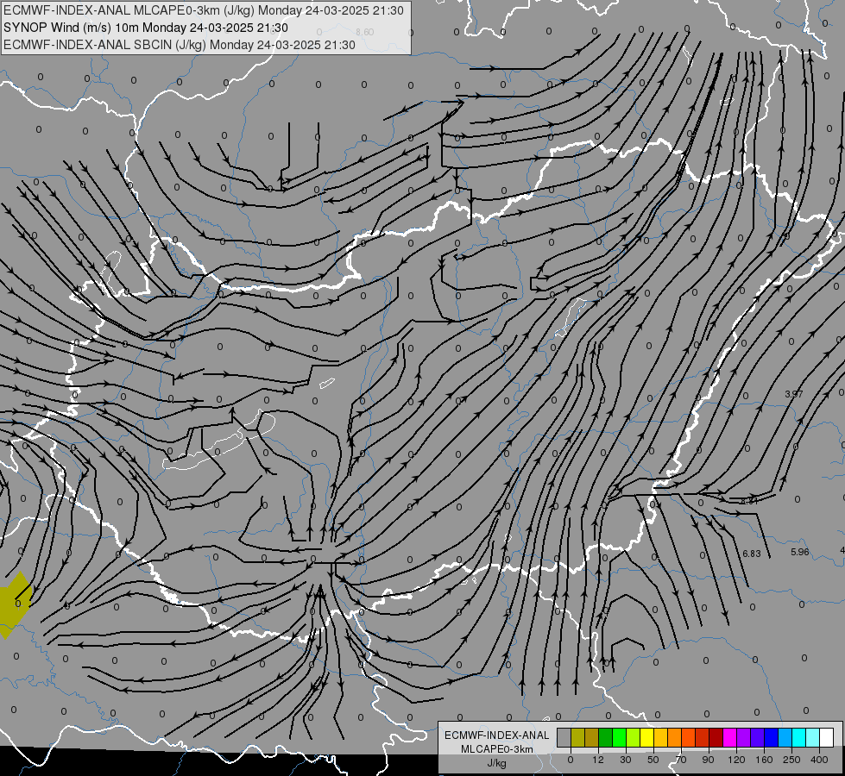Click the legend scale label 400
845x776 pixels.
tap(818, 760)
